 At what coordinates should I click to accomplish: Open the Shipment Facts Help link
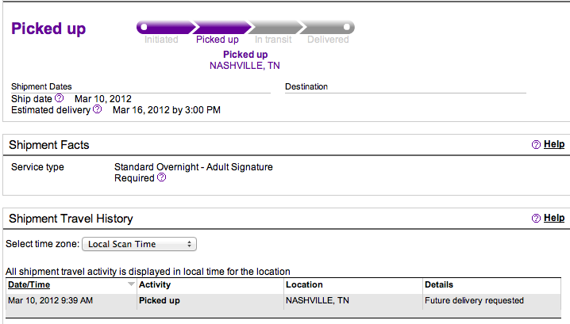[554, 145]
